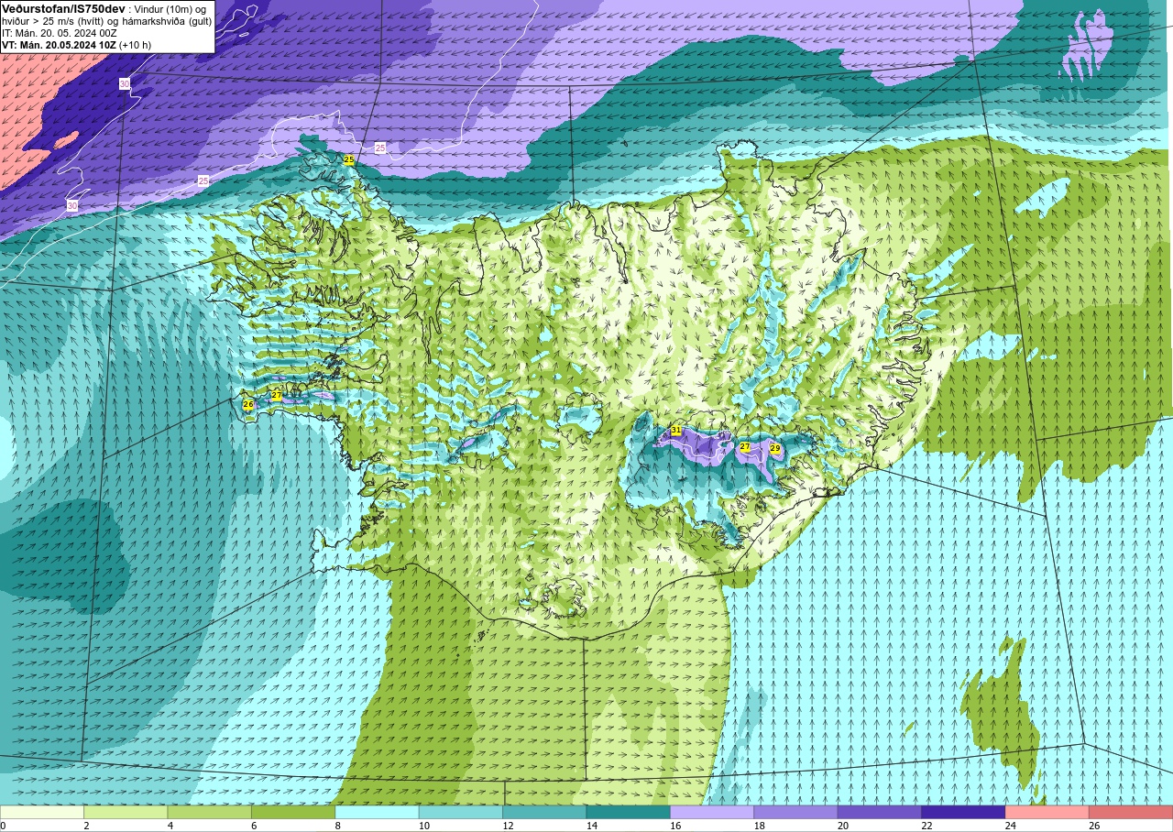Select the dark teal 14–16 m/s legend swatch
1173x832 pixels.
(x=628, y=812)
